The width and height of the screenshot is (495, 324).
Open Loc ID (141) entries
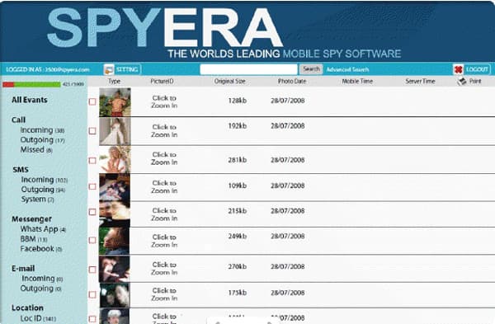click(38, 318)
